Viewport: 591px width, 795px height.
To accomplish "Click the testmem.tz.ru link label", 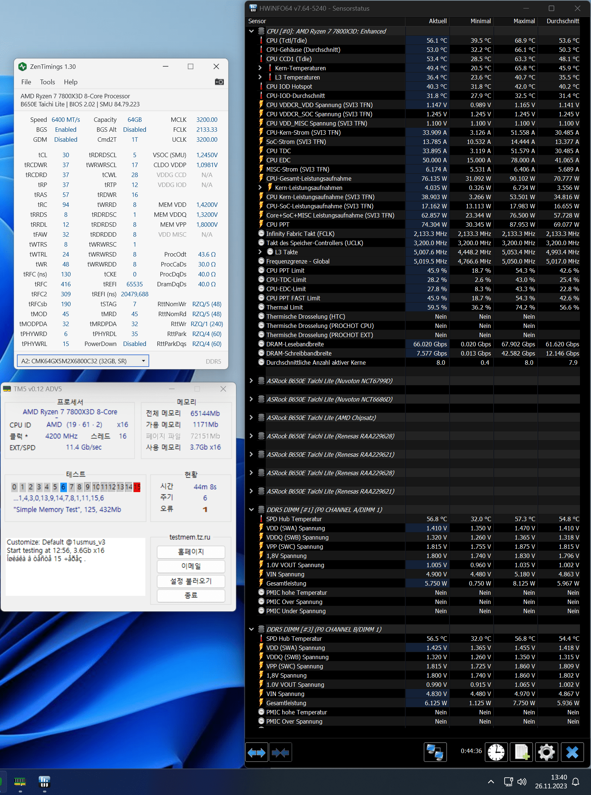I will [190, 537].
